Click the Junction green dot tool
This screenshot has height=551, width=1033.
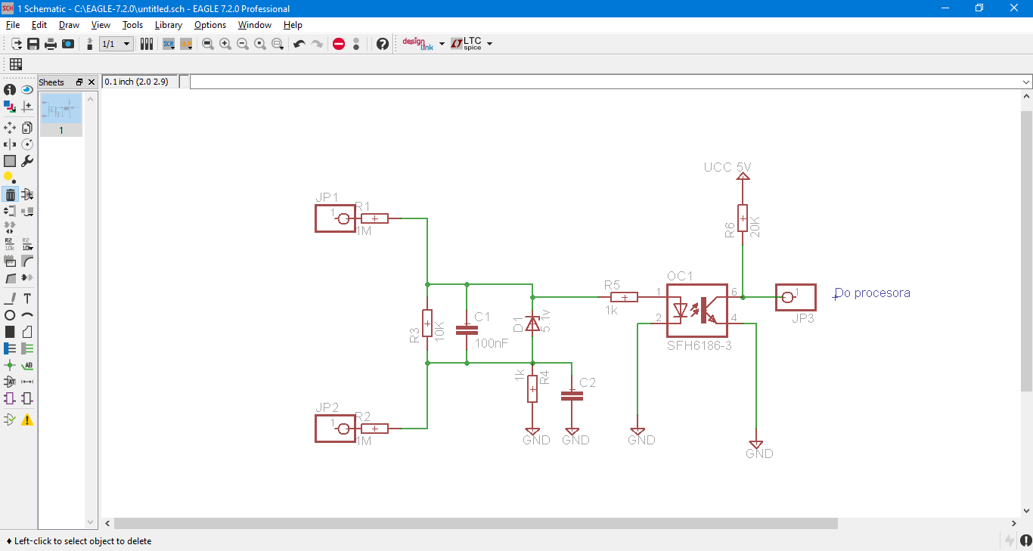pos(10,365)
